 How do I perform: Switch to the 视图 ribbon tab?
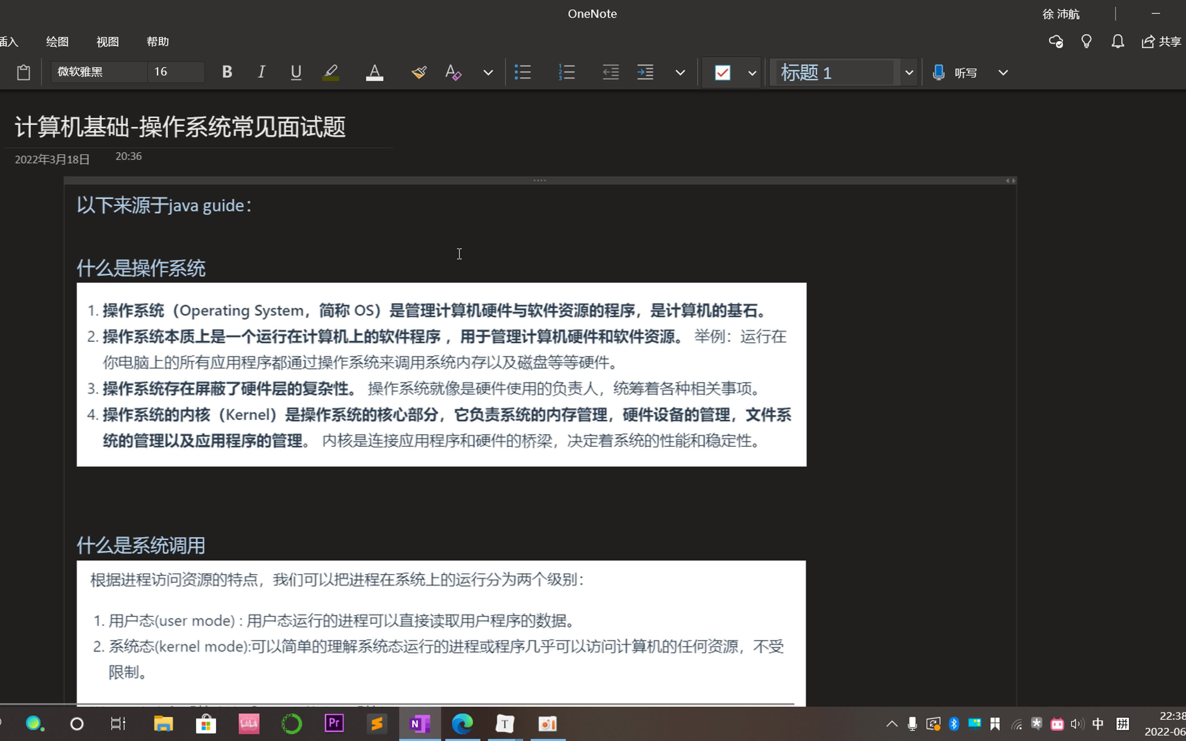pyautogui.click(x=107, y=42)
